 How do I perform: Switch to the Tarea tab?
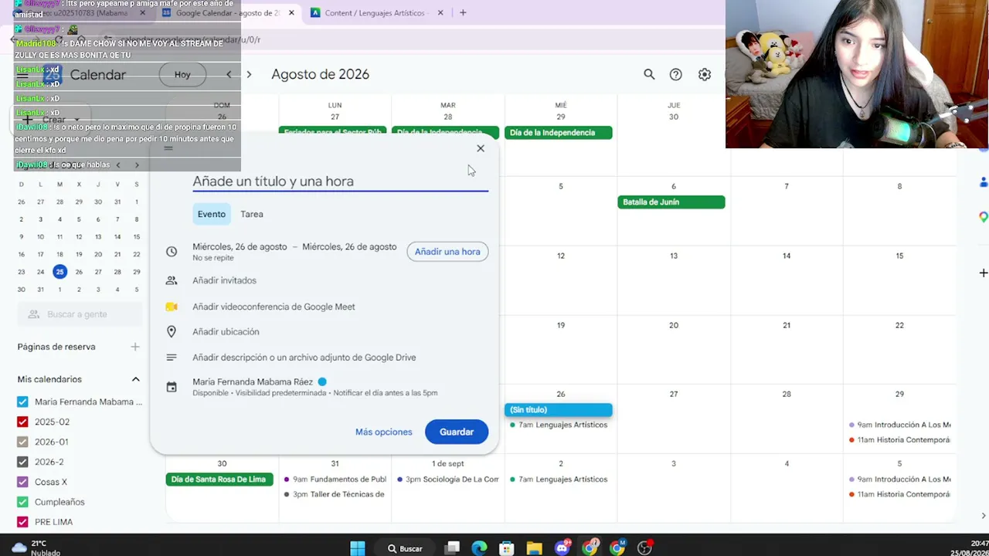(x=252, y=214)
